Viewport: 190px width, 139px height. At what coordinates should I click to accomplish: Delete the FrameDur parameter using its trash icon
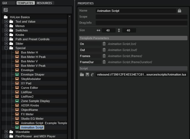104,62
